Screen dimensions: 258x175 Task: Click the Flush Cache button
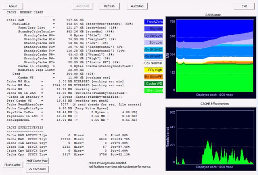(12, 165)
